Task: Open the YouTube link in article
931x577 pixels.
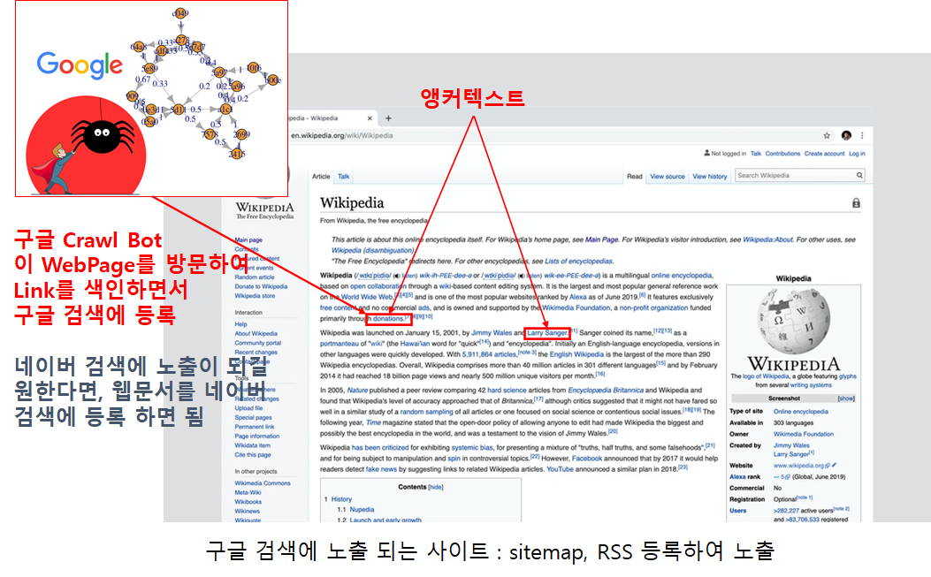Action: click(560, 469)
